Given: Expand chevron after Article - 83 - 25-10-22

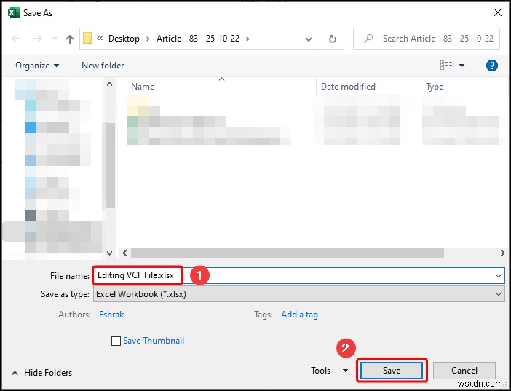Looking at the screenshot, I should pos(247,39).
